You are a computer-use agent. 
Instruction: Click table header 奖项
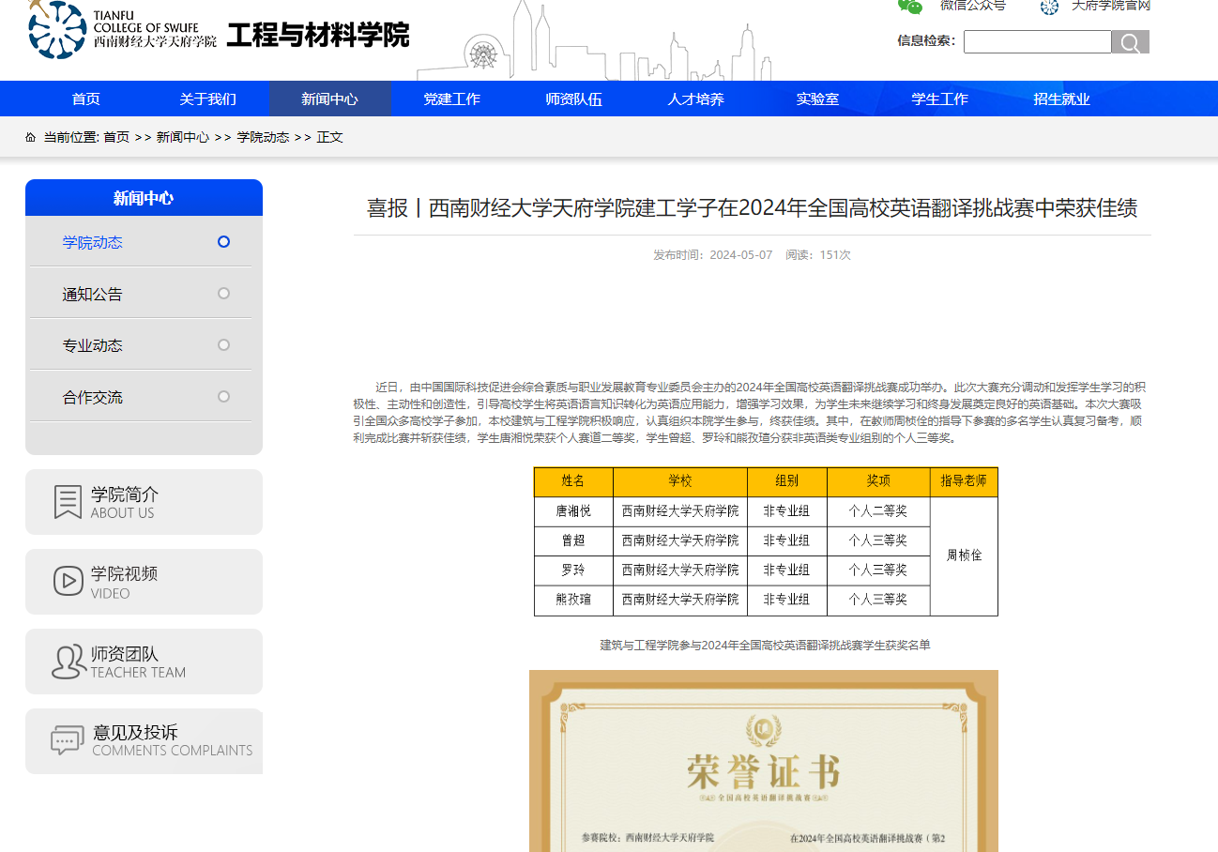pyautogui.click(x=878, y=481)
